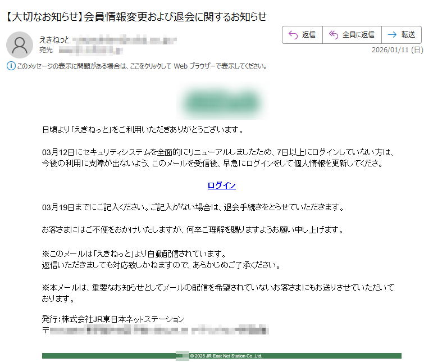Click the line 返信いただきましても対応致しかねます
Screen dimensions: 424x362
(x=161, y=265)
